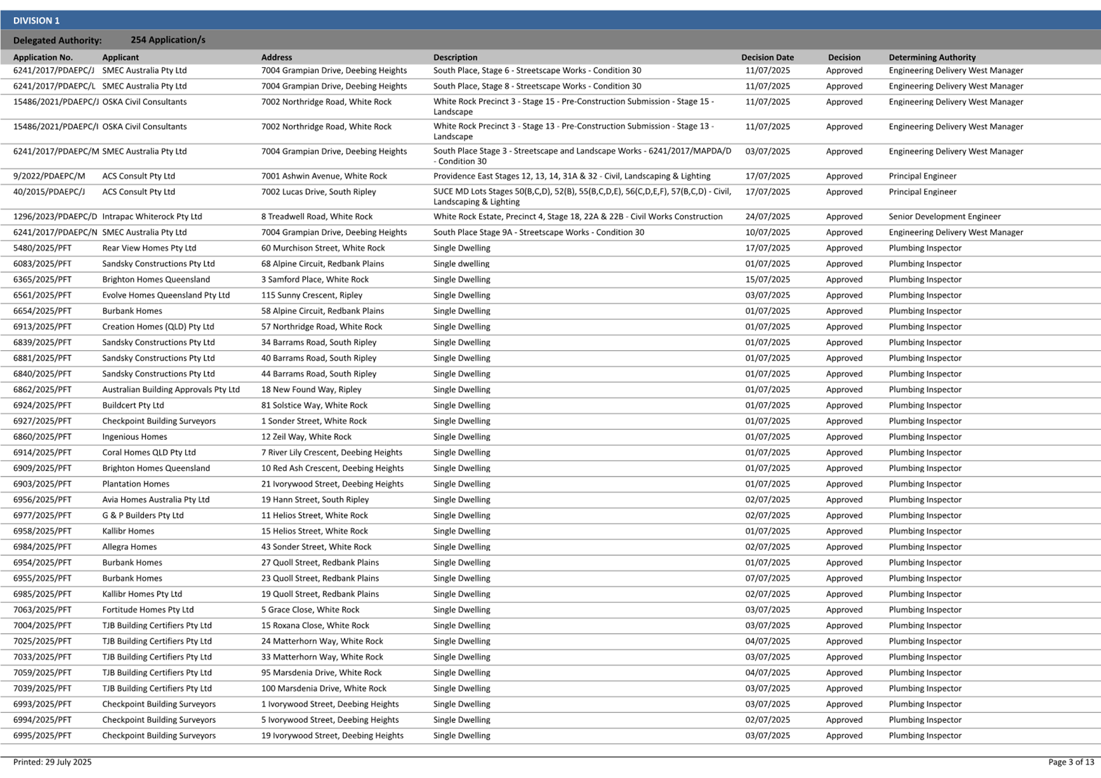Select application 6654/2025/PFT
This screenshot has width=1101, height=778.
point(43,311)
